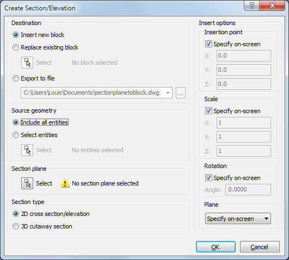Screen dimensions: 289x260
Task: Click the entities select icon in Source geometry
Action: [x=27, y=150]
